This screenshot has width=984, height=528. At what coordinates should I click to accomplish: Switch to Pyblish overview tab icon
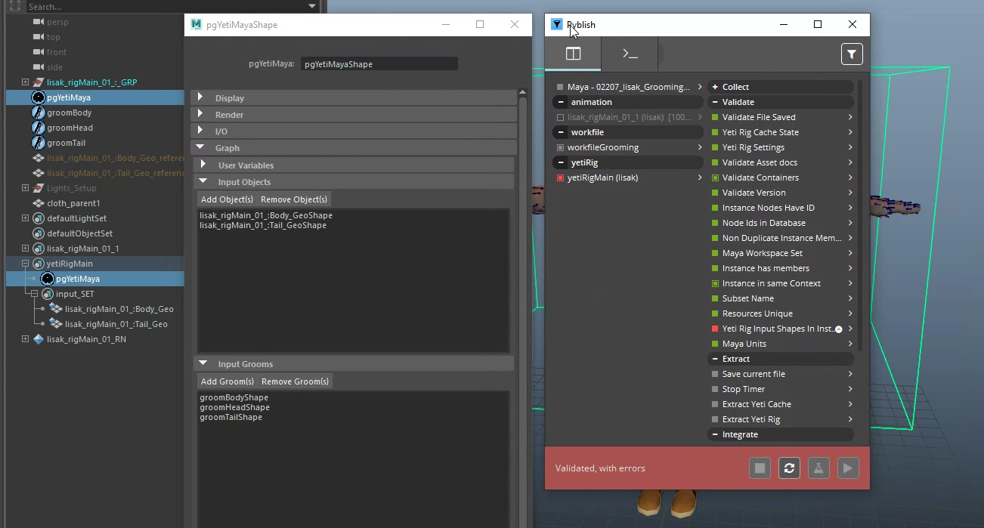coord(573,54)
